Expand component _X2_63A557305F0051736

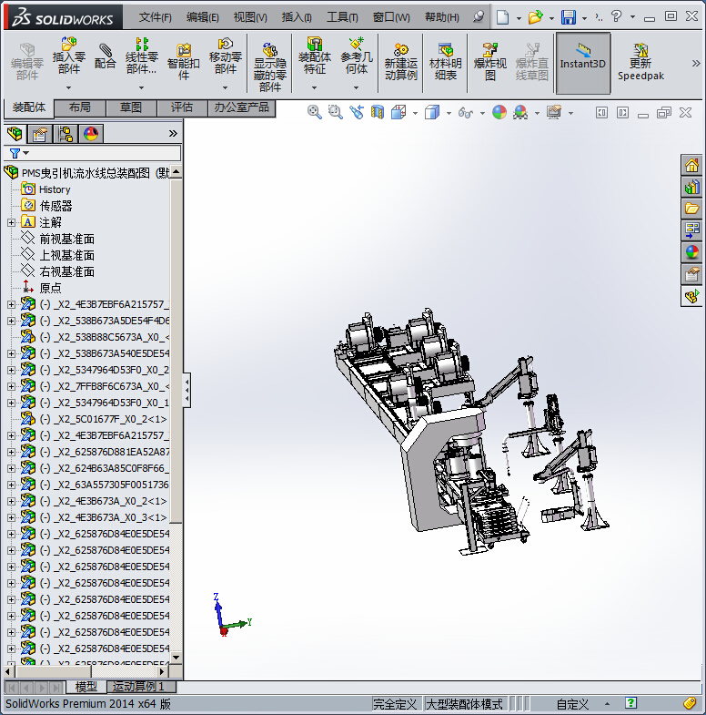[11, 485]
